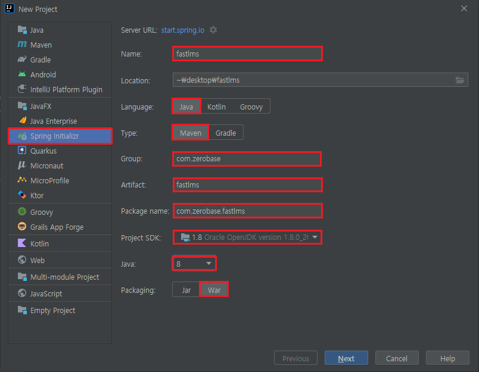The height and width of the screenshot is (372, 479).
Task: Click the Name field containing fastlms
Action: point(247,54)
